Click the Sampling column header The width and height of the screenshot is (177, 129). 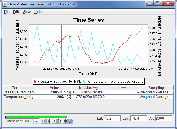point(156,88)
